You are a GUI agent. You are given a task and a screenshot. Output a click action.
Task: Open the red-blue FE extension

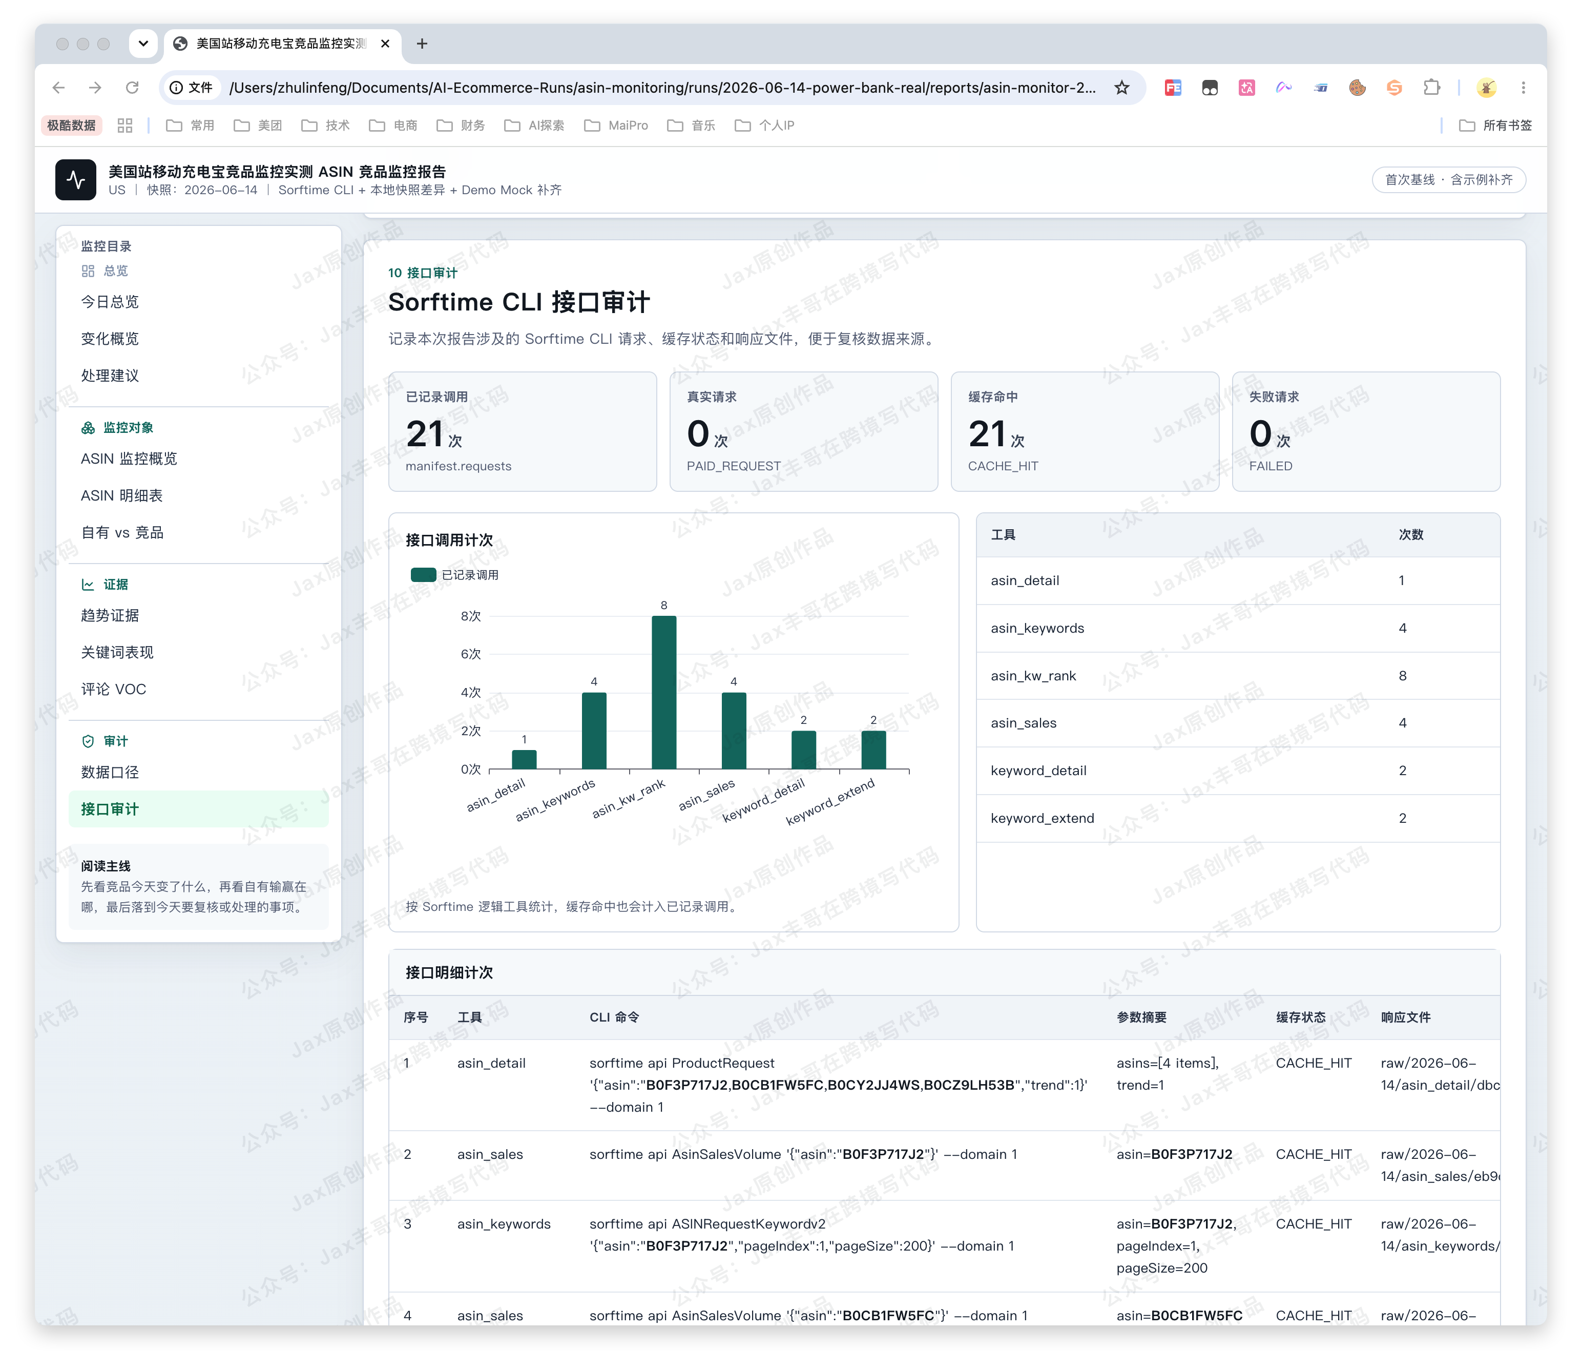[x=1172, y=88]
